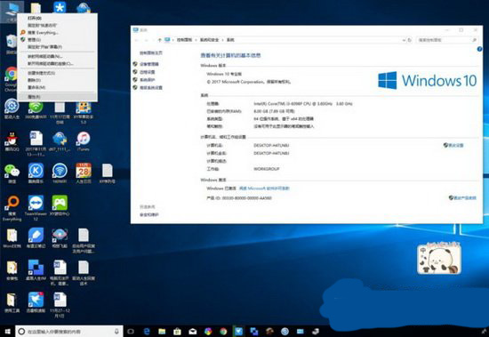Open 系统保护 in System window sidebar
The width and height of the screenshot is (489, 337).
148,80
